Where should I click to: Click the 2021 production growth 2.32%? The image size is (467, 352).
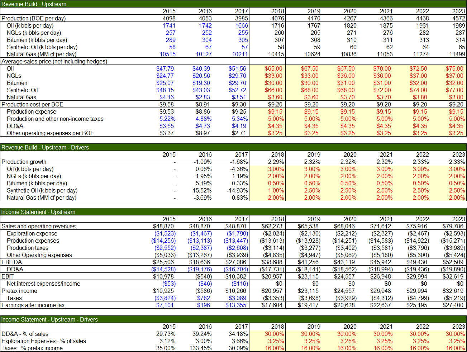click(385, 162)
